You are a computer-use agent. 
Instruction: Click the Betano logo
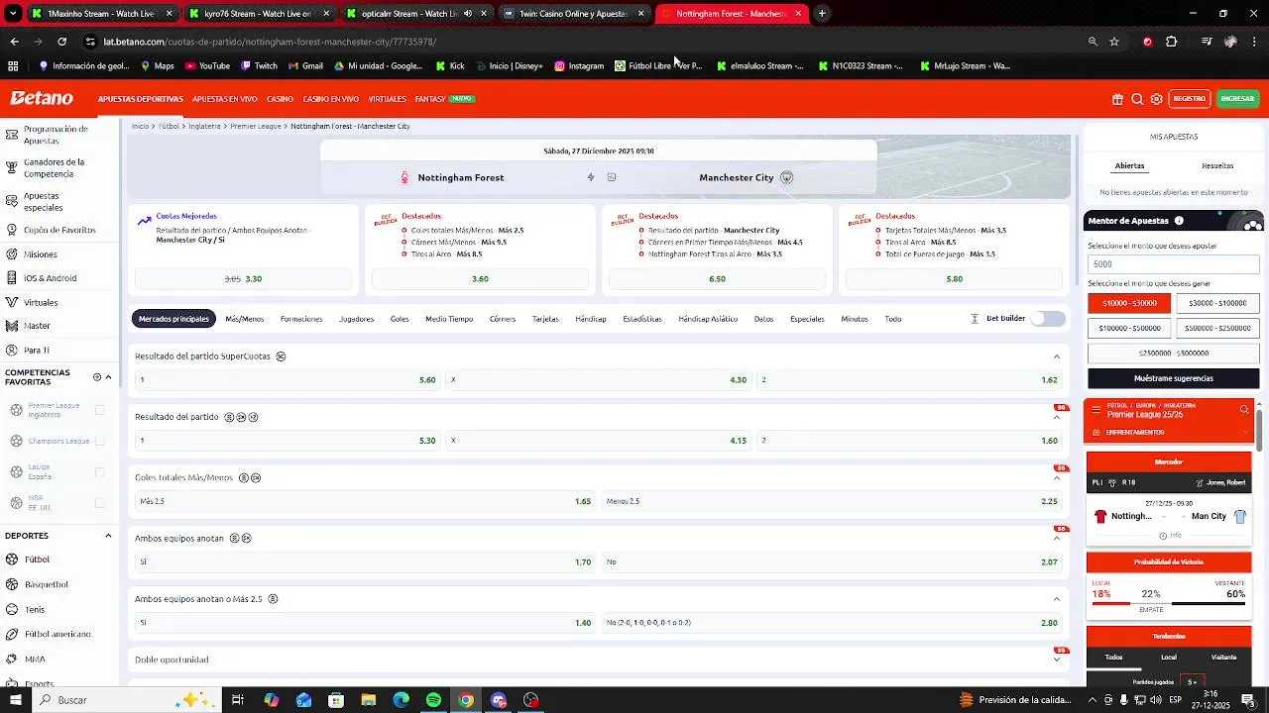click(x=42, y=98)
